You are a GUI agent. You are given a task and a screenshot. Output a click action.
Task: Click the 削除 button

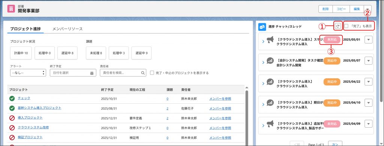tap(325, 9)
